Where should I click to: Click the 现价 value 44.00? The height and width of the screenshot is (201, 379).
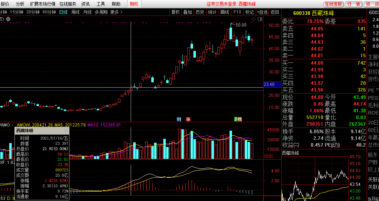pyautogui.click(x=317, y=97)
